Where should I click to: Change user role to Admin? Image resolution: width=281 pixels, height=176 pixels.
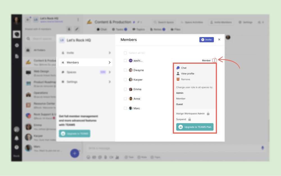point(180,93)
